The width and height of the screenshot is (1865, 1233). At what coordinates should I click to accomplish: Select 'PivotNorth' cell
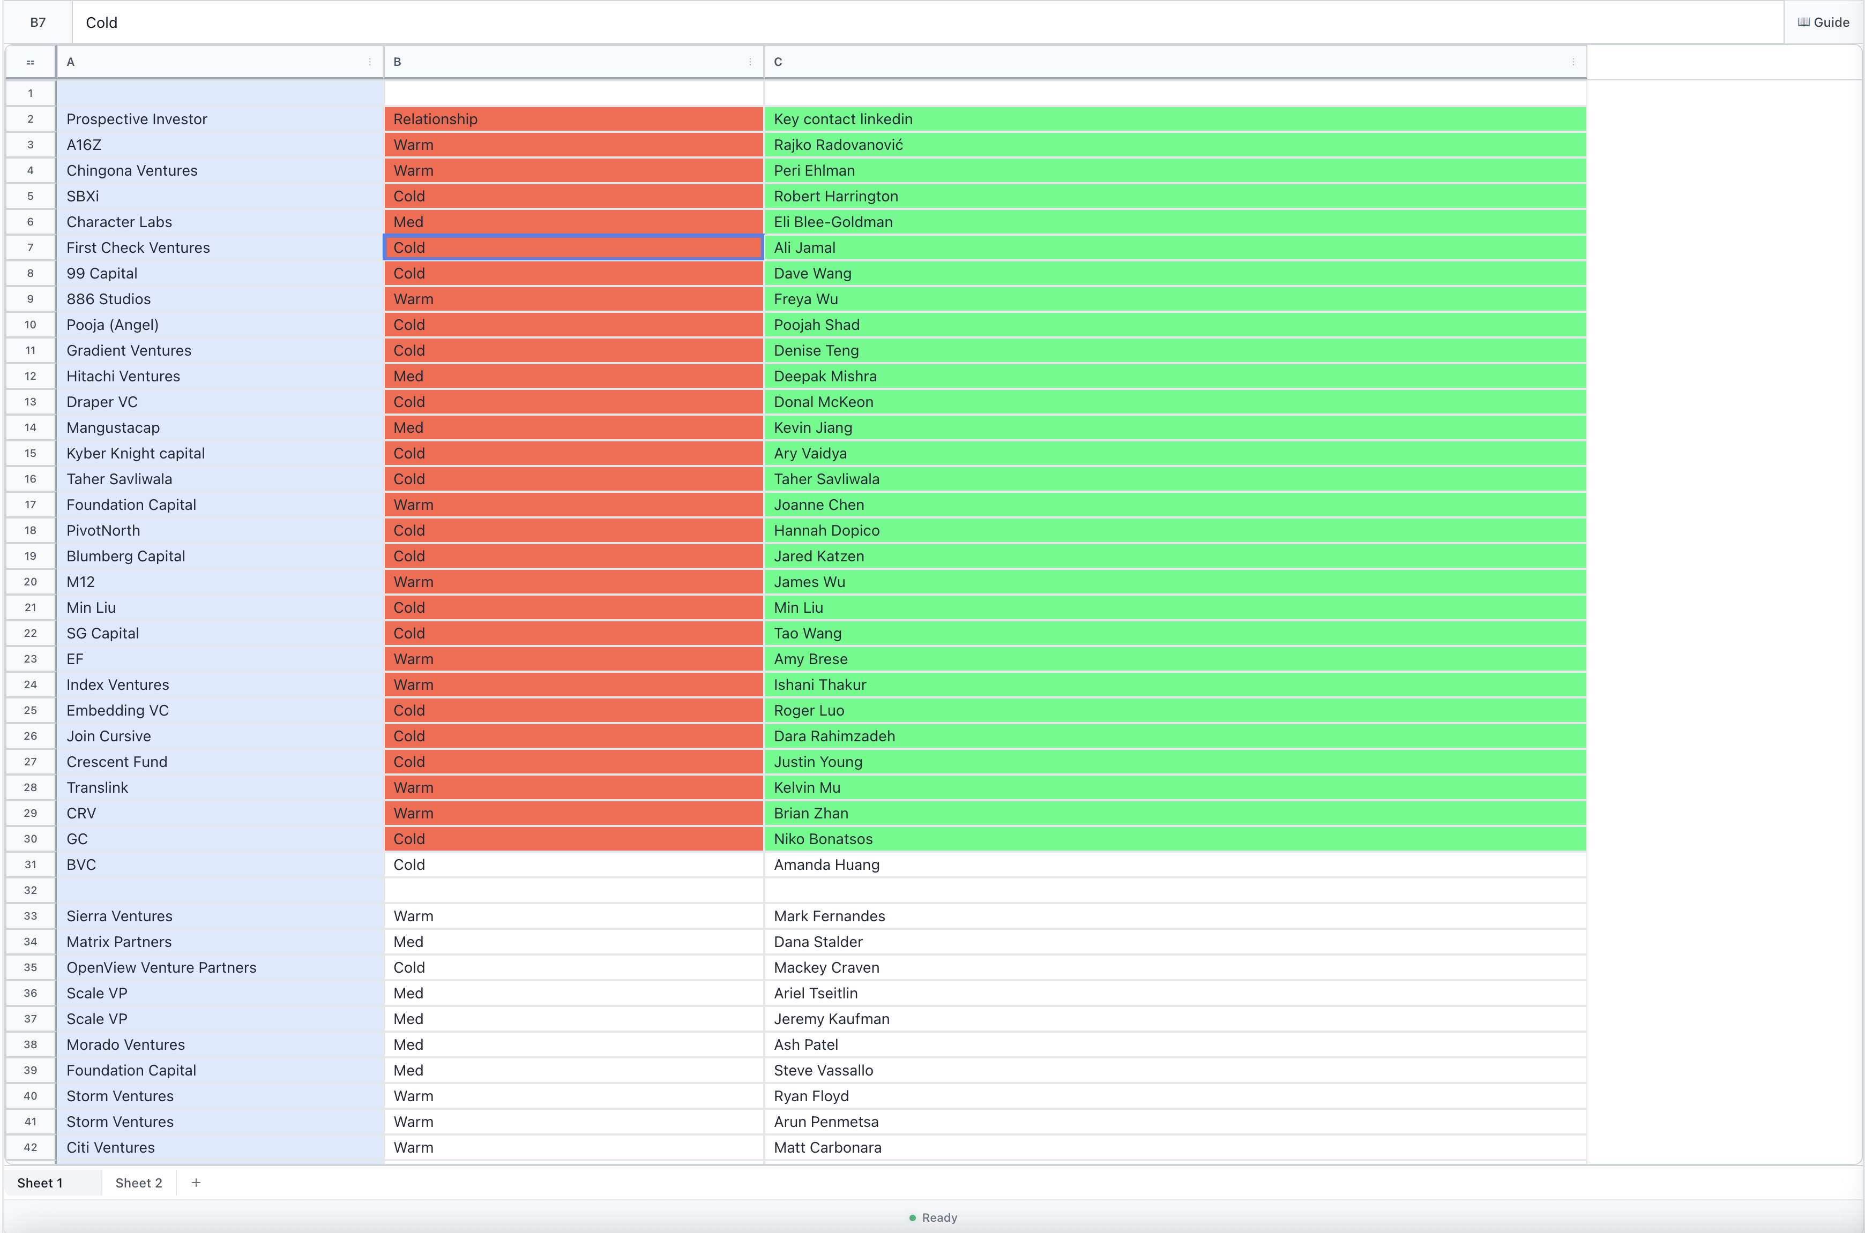tap(220, 530)
